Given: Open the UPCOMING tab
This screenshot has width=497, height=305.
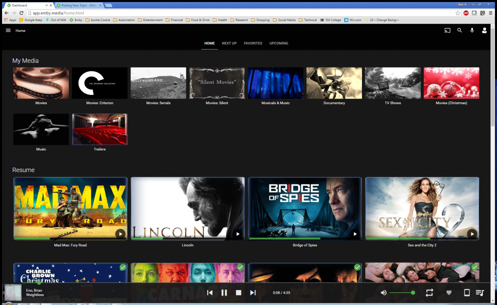Looking at the screenshot, I should pos(279,43).
